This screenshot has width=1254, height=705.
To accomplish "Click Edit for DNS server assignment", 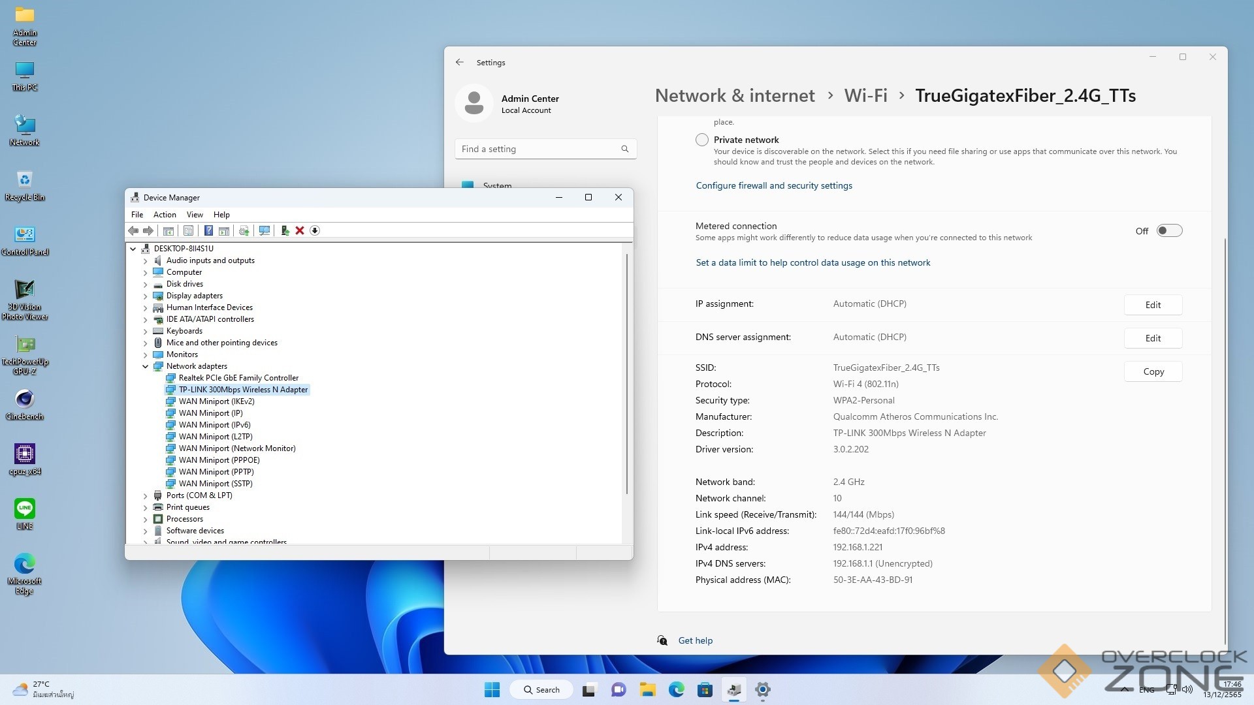I will pos(1153,338).
